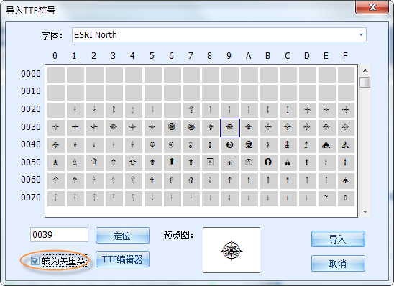Image resolution: width=394 pixels, height=286 pixels.
Task: Select the split triangle symbol at code 005C
Action: click(288, 162)
